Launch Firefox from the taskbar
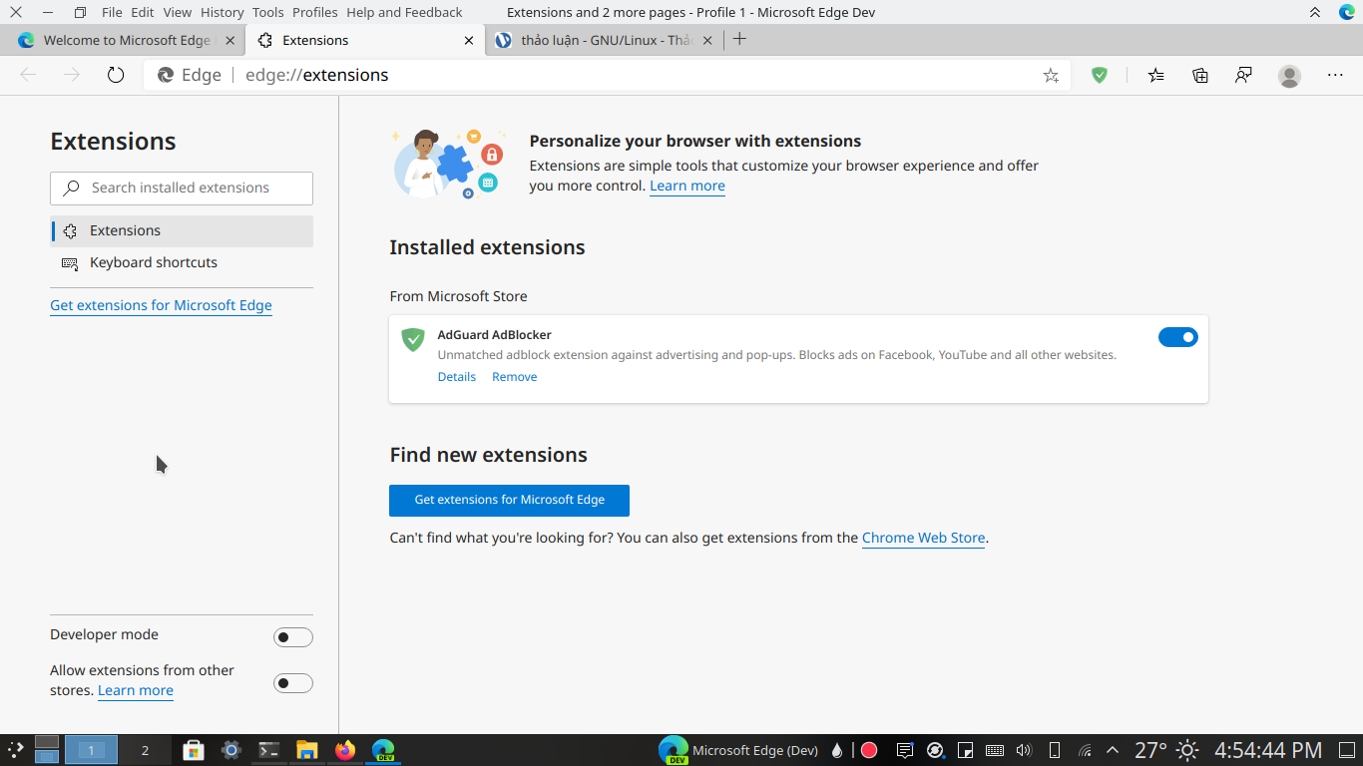 345,750
